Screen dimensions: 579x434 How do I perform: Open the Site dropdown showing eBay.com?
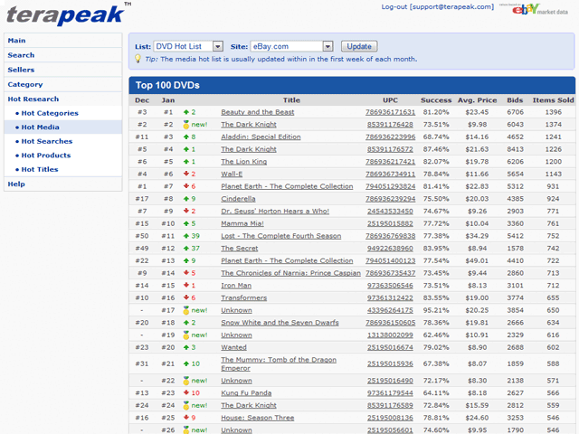[x=291, y=46]
